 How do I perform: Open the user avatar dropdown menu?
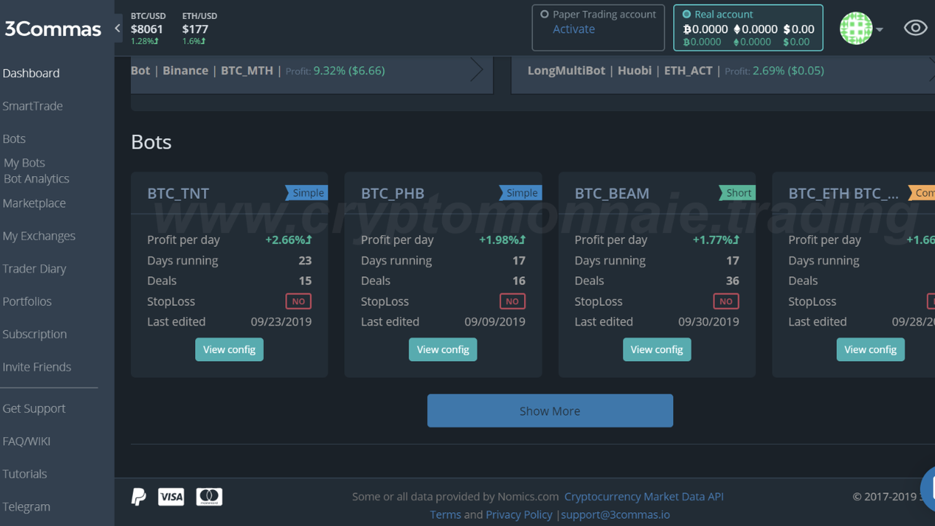pos(879,30)
